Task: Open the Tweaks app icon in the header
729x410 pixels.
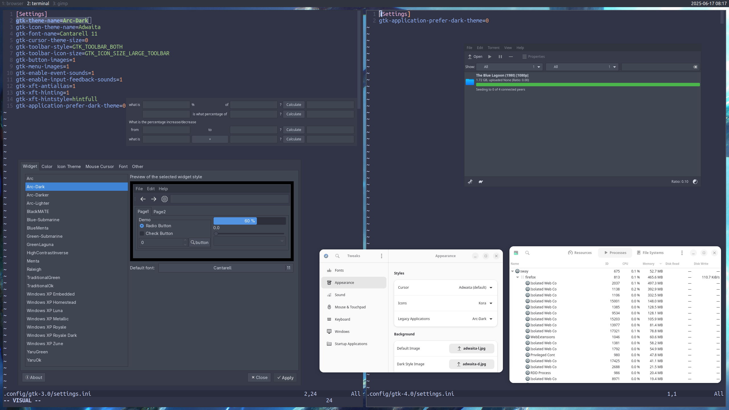Action: [x=326, y=256]
